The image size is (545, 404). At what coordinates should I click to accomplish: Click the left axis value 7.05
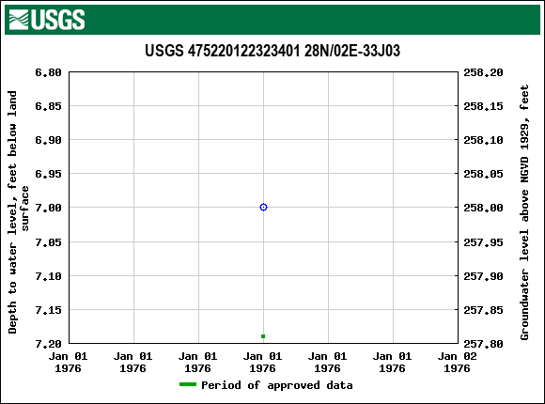48,242
